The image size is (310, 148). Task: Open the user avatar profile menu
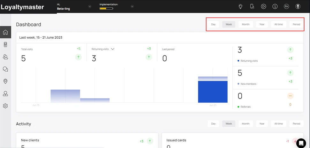point(298,6)
